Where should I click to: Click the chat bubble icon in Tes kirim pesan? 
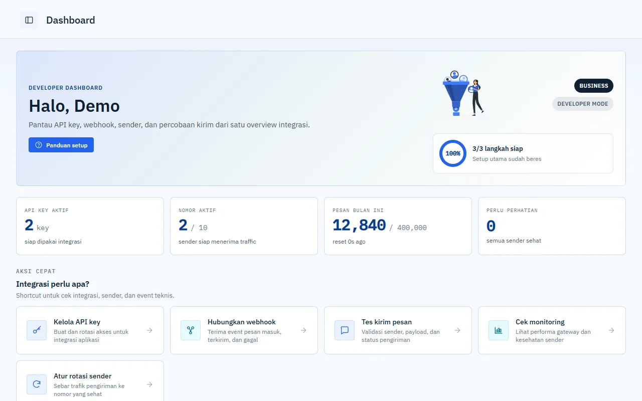(345, 330)
